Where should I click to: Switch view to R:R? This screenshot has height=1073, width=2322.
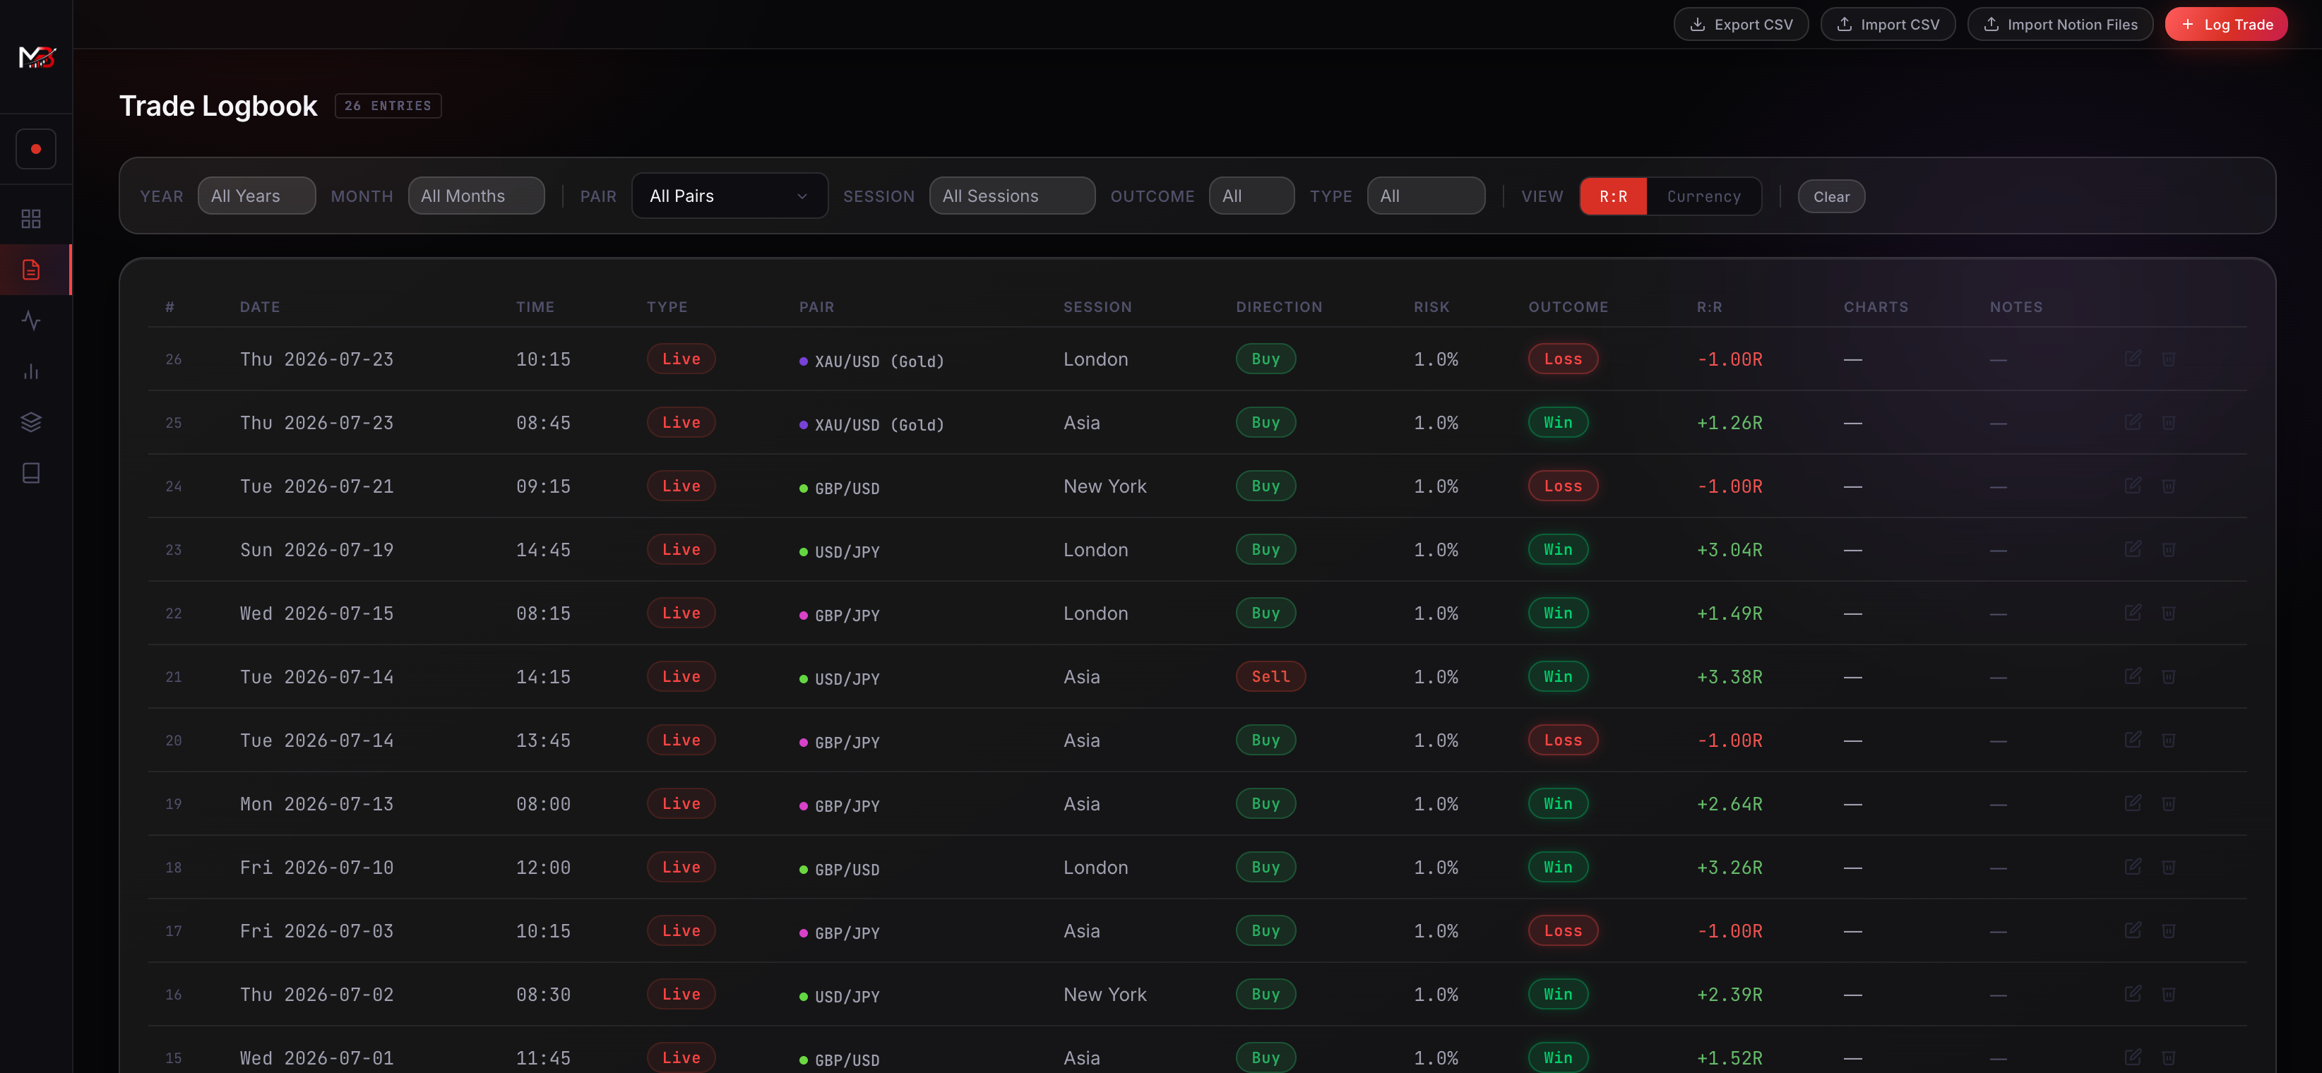point(1614,196)
